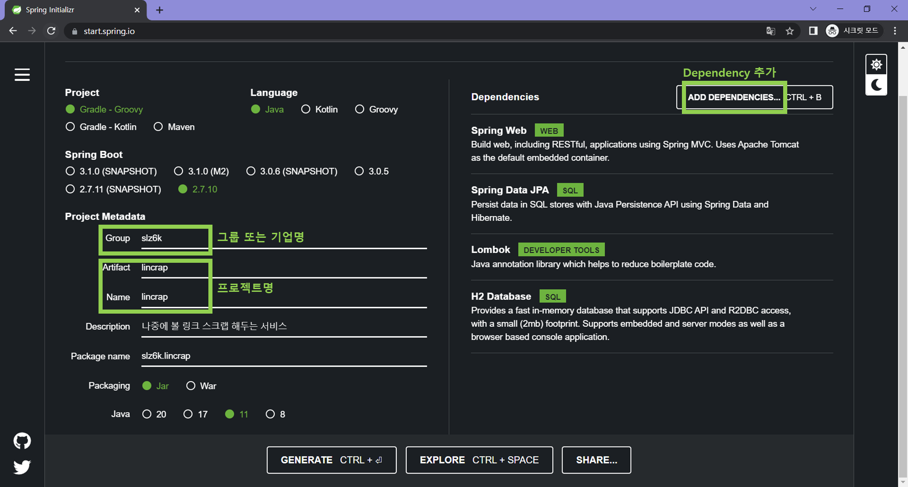Choose Spring Boot 3.0.6 (SNAPSHOT)
908x487 pixels.
pyautogui.click(x=292, y=171)
